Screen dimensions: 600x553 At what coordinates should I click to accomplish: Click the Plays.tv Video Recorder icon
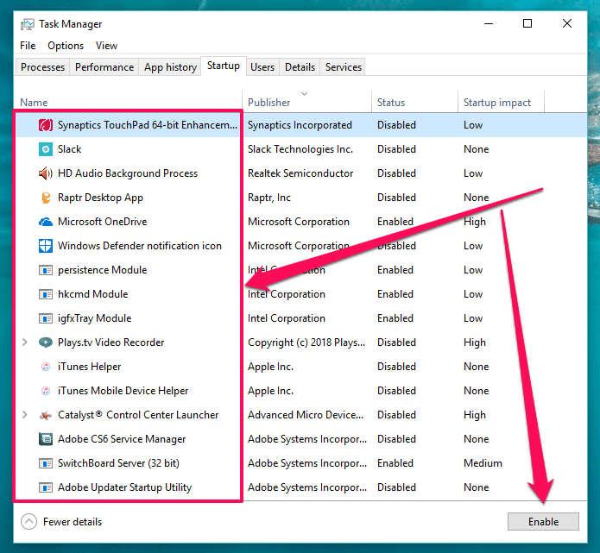click(x=46, y=342)
